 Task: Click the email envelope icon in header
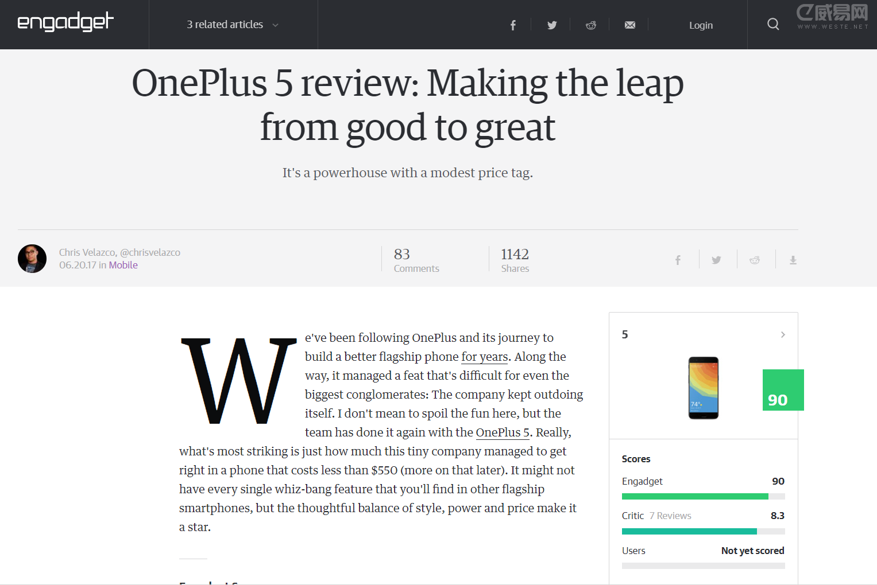(x=630, y=25)
